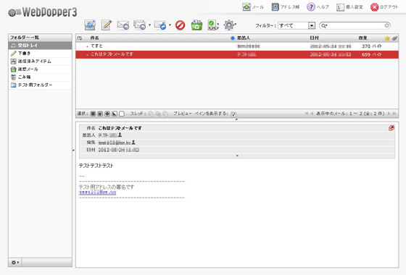The image size is (406, 275).
Task: Go to next page of messages
Action: click(x=389, y=114)
